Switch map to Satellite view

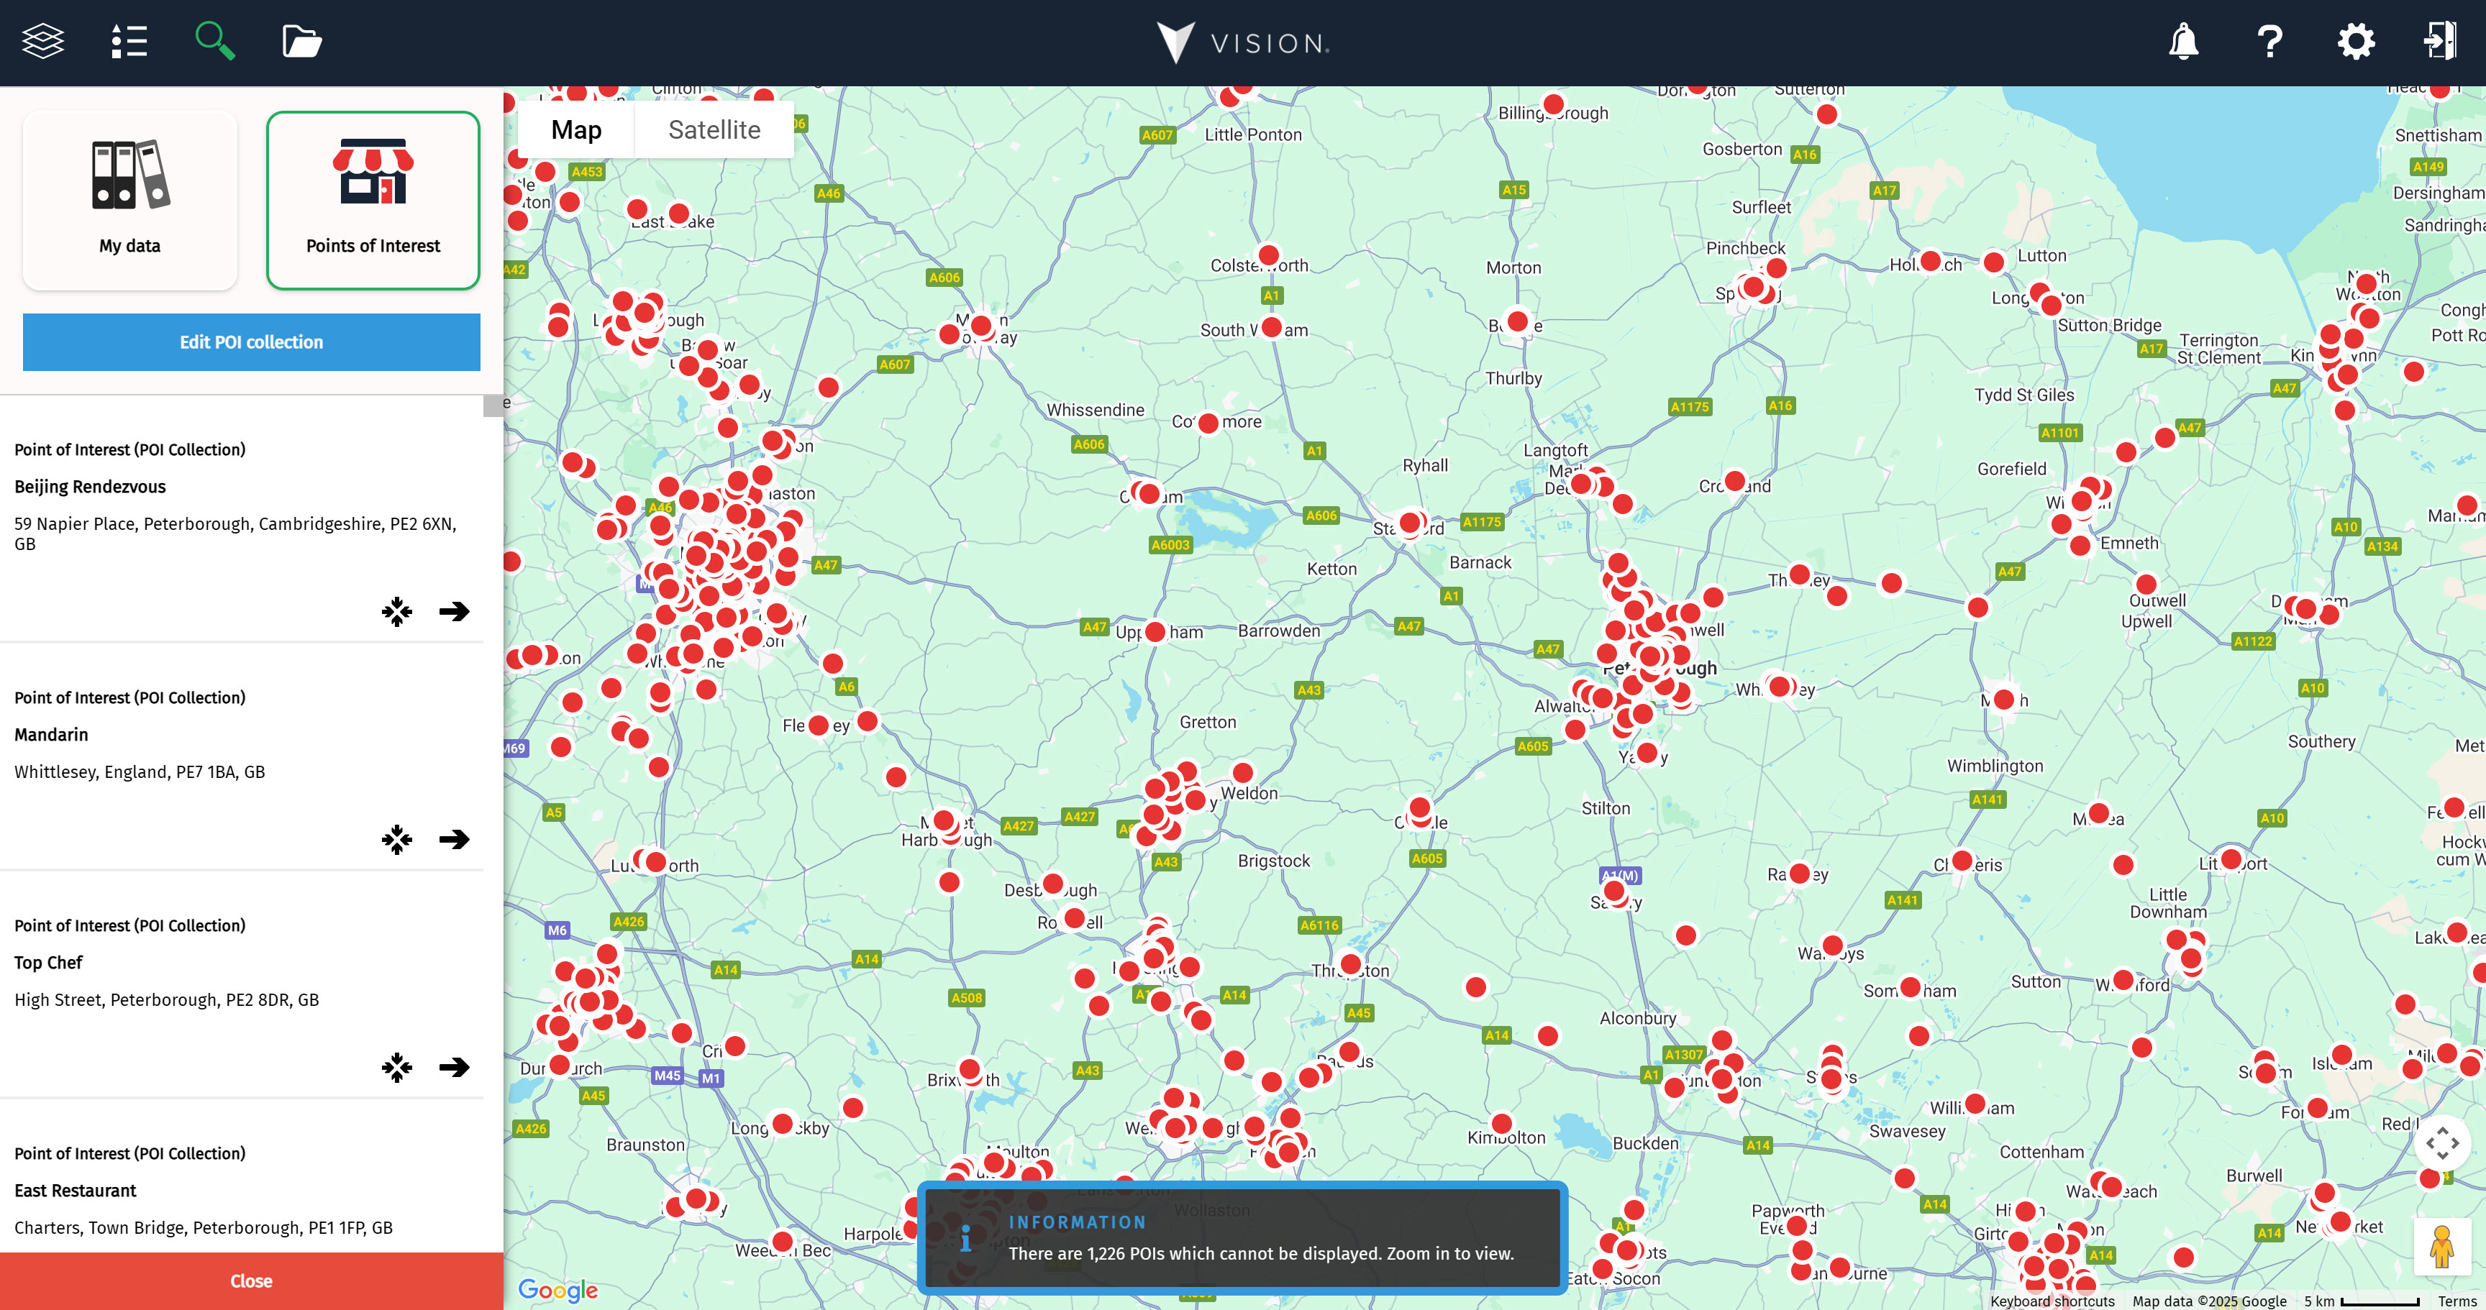(x=714, y=130)
